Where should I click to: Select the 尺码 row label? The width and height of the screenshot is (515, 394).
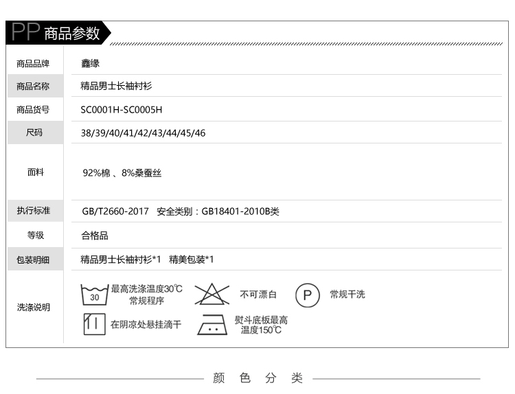point(34,132)
